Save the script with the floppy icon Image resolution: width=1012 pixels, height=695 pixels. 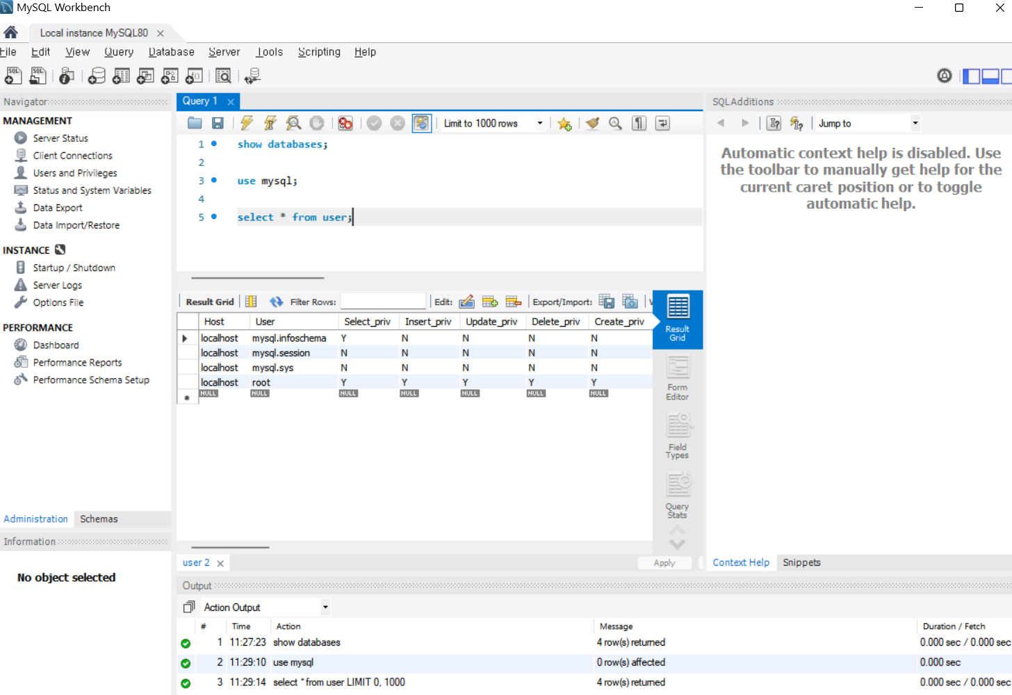218,123
